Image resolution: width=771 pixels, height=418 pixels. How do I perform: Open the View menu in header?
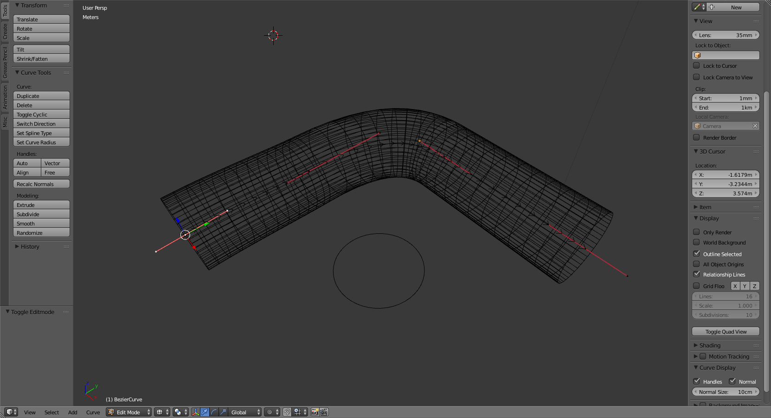[x=30, y=412]
